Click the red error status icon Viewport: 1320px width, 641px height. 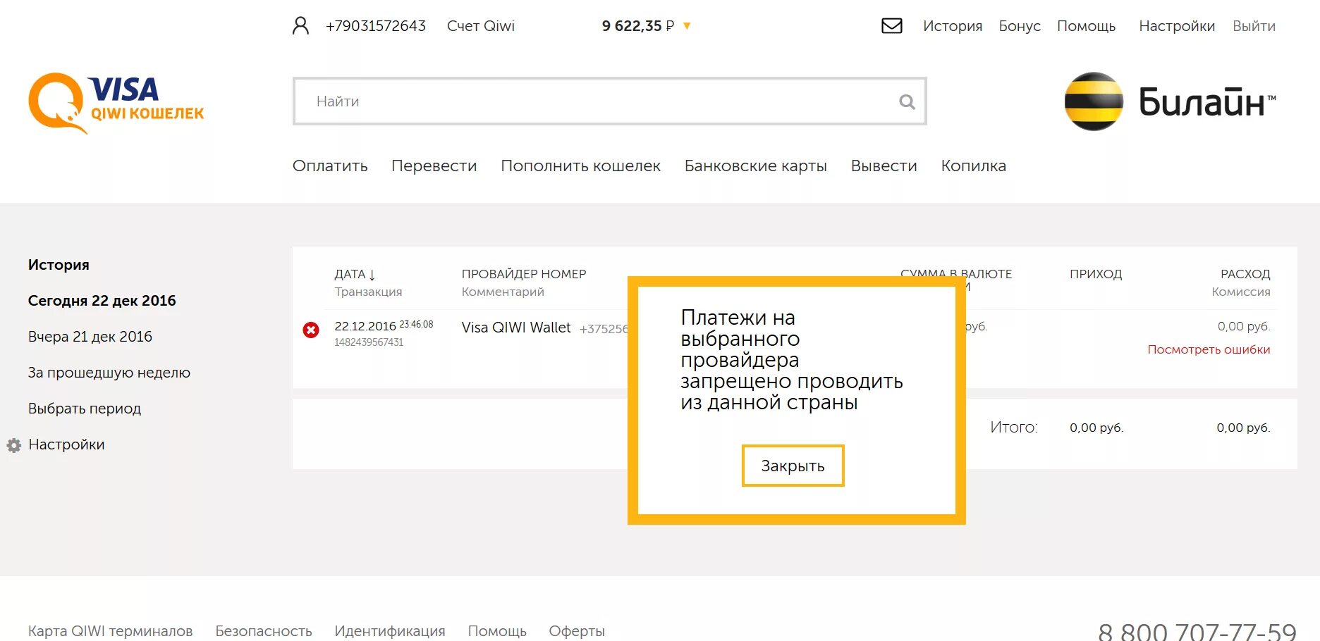(x=311, y=330)
